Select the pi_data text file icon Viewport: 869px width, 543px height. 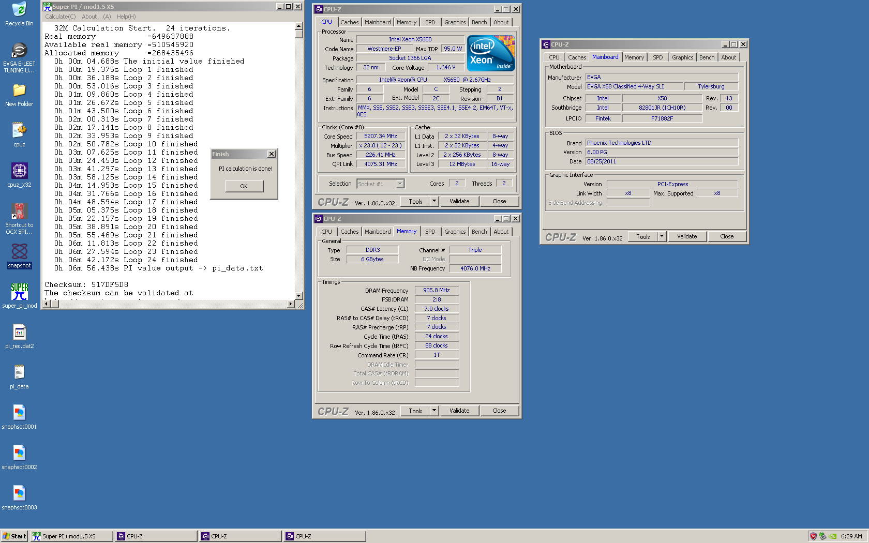(x=19, y=377)
